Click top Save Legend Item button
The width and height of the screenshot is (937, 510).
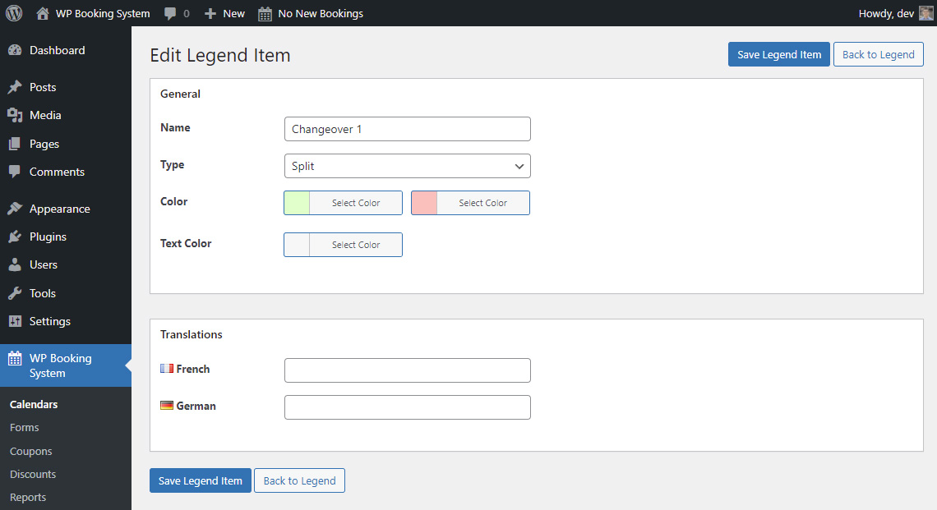pyautogui.click(x=778, y=54)
